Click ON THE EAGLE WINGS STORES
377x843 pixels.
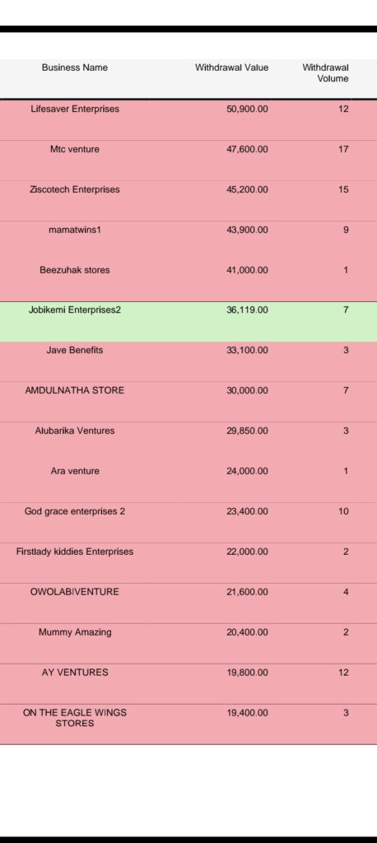(75, 718)
